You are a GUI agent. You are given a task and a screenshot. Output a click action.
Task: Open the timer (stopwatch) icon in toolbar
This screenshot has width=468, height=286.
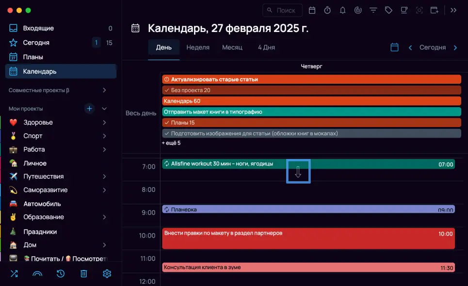[327, 10]
